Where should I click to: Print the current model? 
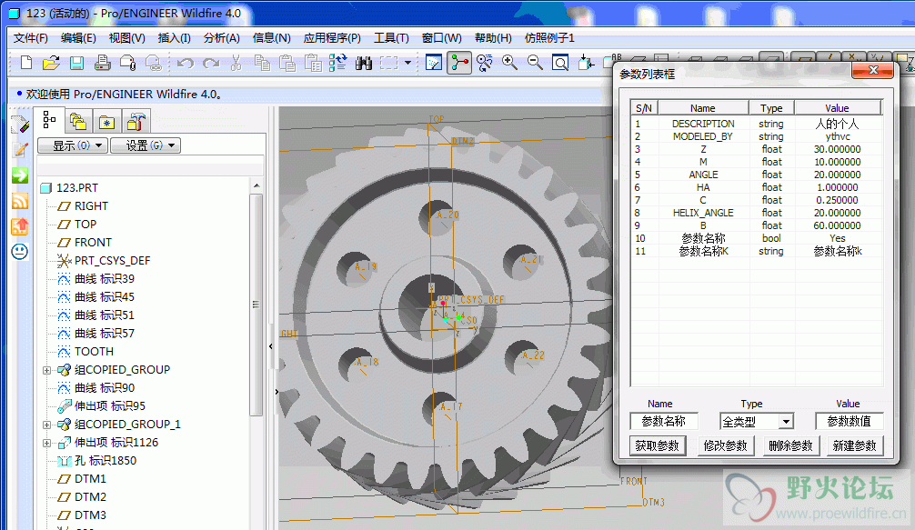click(102, 63)
